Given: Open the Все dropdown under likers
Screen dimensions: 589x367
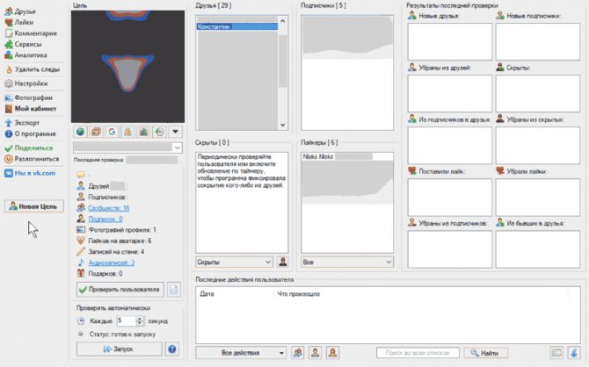Looking at the screenshot, I should tap(347, 262).
